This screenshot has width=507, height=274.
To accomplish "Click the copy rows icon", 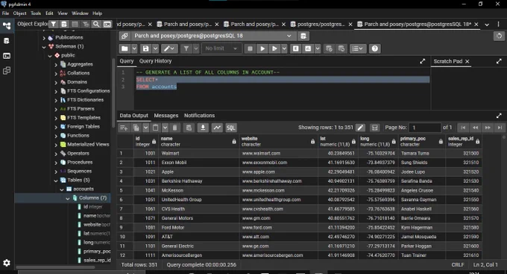I will click(x=136, y=128).
